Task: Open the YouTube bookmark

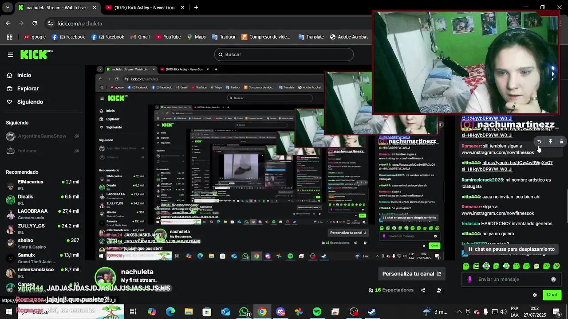Action: (168, 37)
